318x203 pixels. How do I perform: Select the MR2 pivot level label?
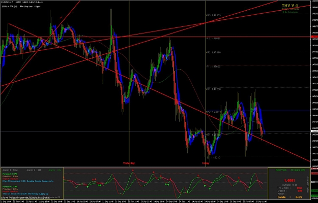(x=213, y=52)
